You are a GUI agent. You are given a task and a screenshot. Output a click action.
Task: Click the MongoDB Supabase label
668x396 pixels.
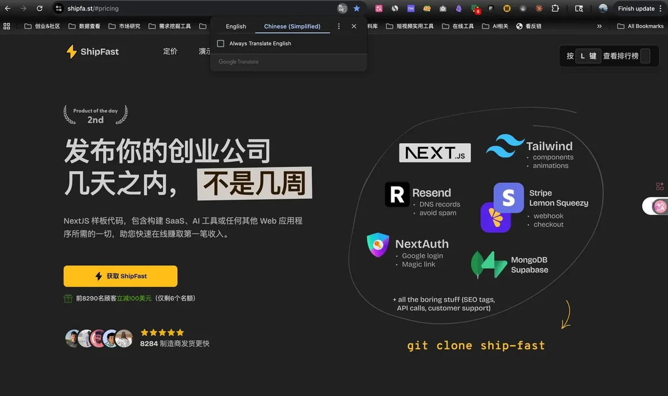pos(529,265)
